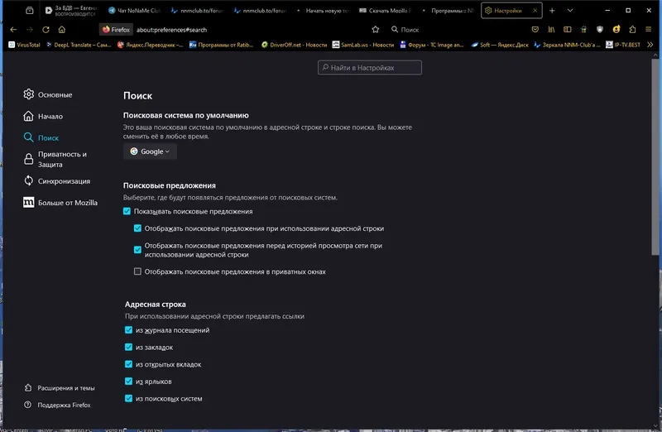Open the home page icon
This screenshot has width=662, height=432.
(x=61, y=30)
